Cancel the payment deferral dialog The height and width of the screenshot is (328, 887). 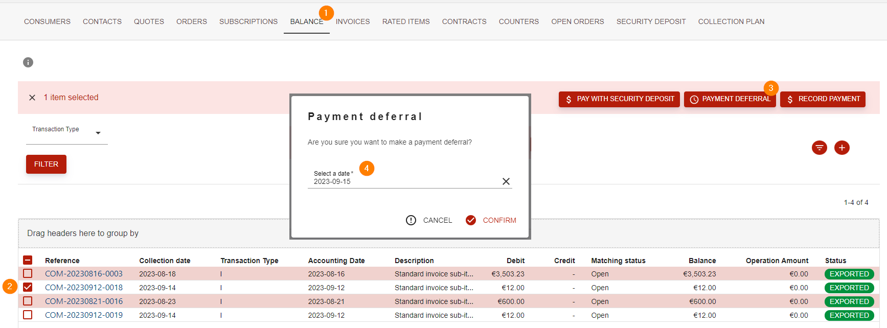tap(429, 220)
